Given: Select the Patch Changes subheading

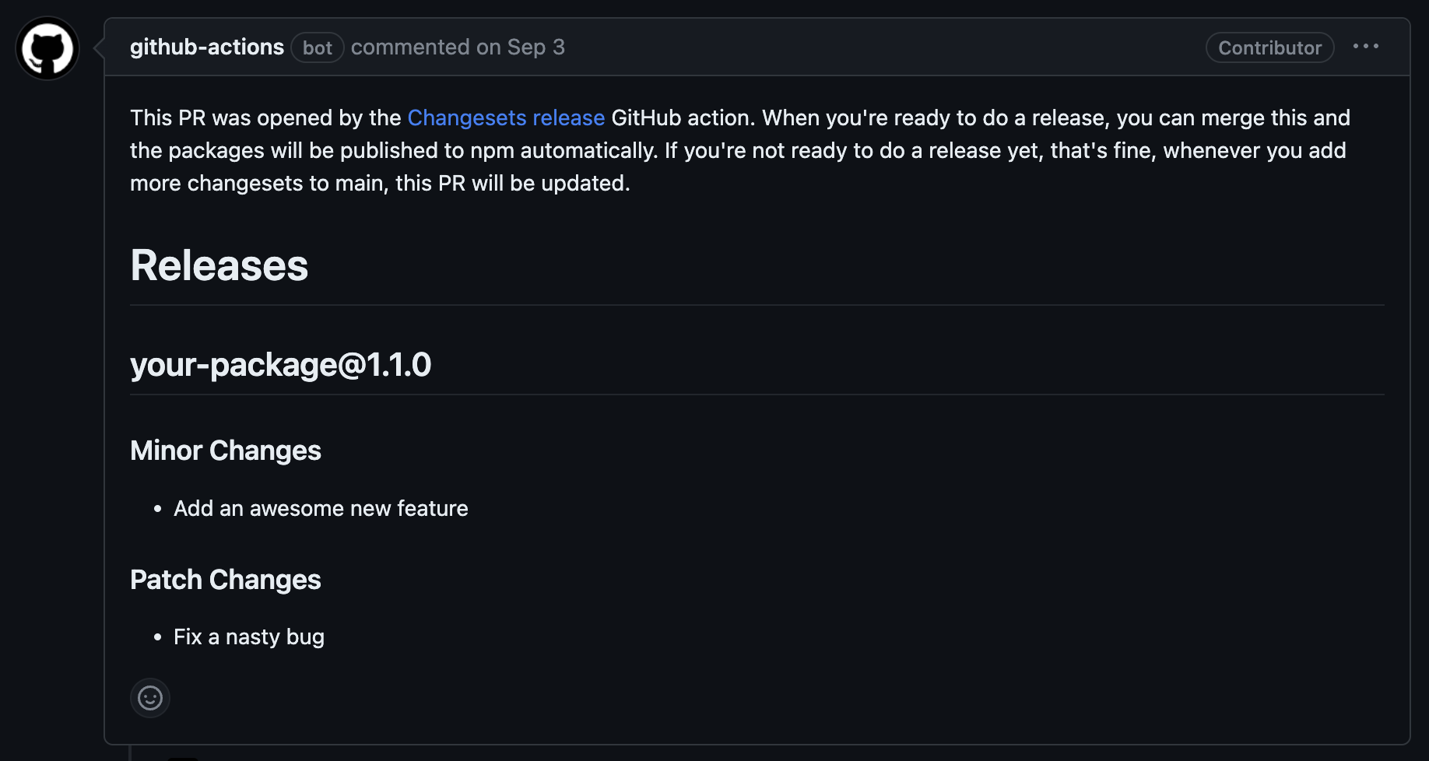Looking at the screenshot, I should (226, 579).
